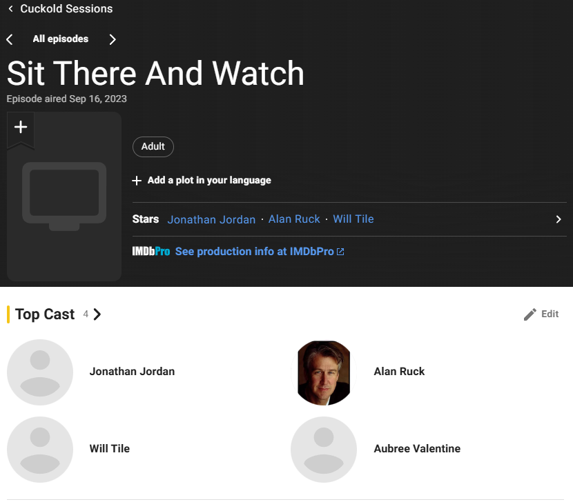
Task: Click the episode poster placeholder image
Action: click(x=64, y=197)
